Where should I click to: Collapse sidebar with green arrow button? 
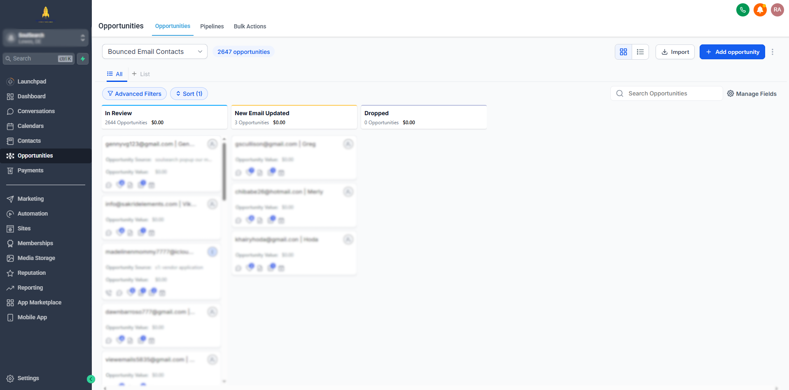(91, 379)
